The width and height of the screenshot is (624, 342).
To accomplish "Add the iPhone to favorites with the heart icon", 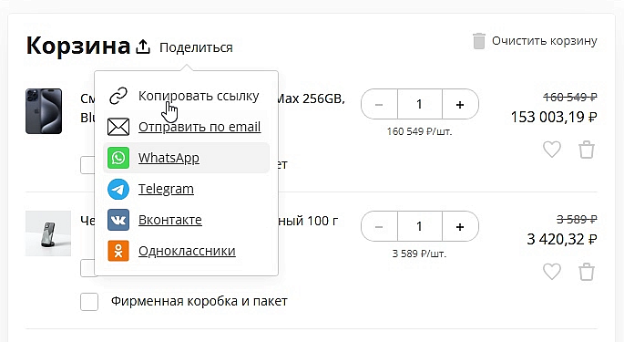I will [552, 150].
